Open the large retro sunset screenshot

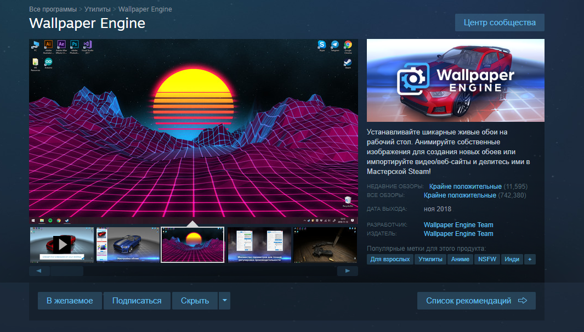194,132
